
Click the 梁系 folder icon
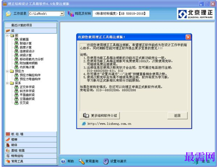point(12,83)
